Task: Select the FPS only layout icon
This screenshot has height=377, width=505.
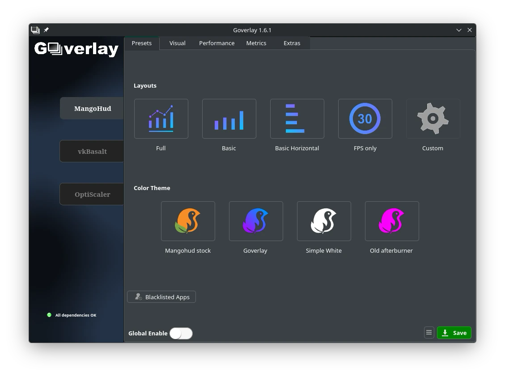Action: coord(365,119)
